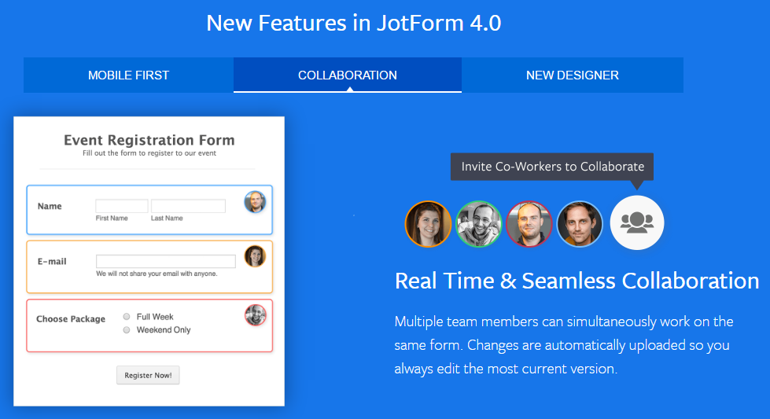Click the Invite Co-Workers to Collaborate tooltip
The image size is (770, 419).
click(552, 167)
